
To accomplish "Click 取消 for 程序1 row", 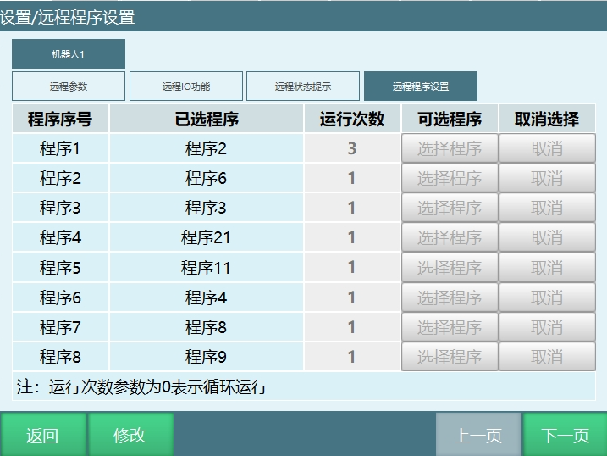I will point(547,148).
